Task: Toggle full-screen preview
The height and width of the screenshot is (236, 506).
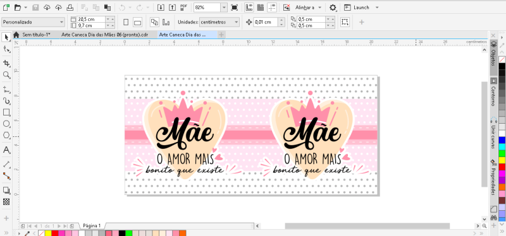Action: 234,7
